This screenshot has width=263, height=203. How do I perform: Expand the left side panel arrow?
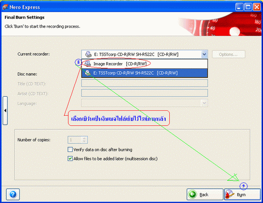pos(5,110)
